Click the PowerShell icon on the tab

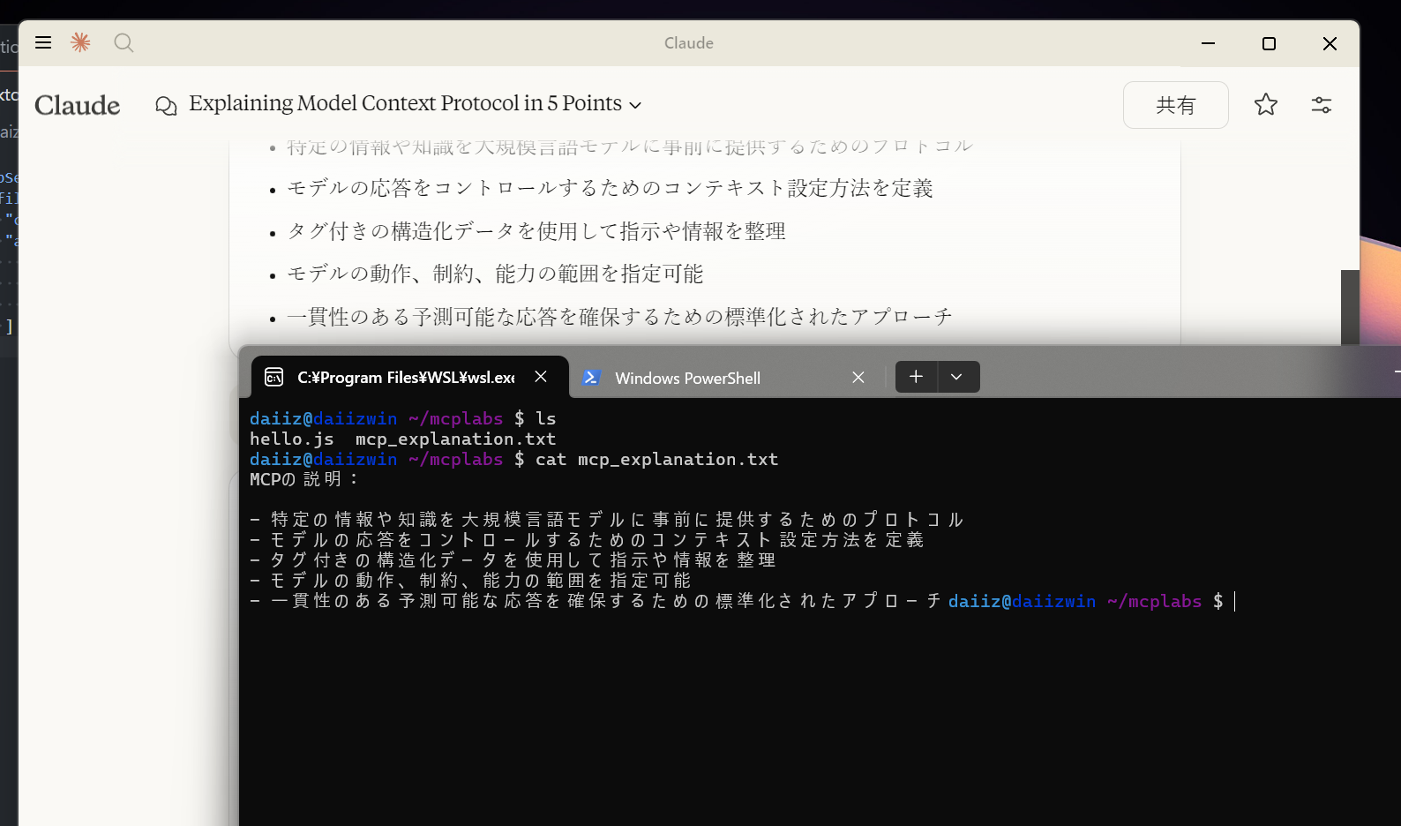(x=591, y=378)
